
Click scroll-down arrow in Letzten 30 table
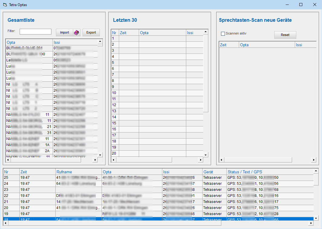pos(206,155)
